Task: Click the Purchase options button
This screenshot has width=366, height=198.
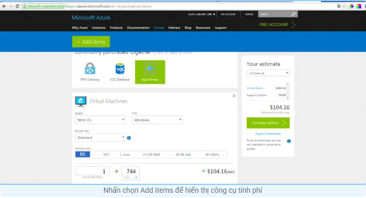Action: [268, 123]
